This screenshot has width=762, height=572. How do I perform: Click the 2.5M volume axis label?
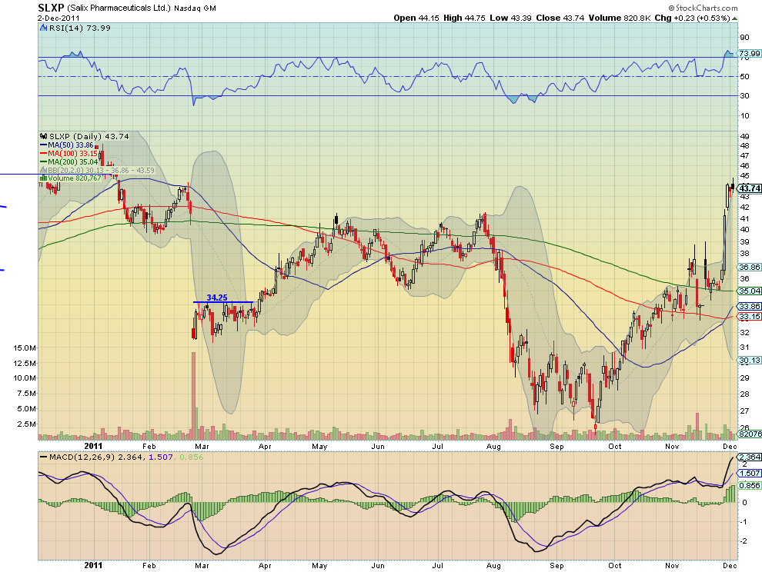27,424
